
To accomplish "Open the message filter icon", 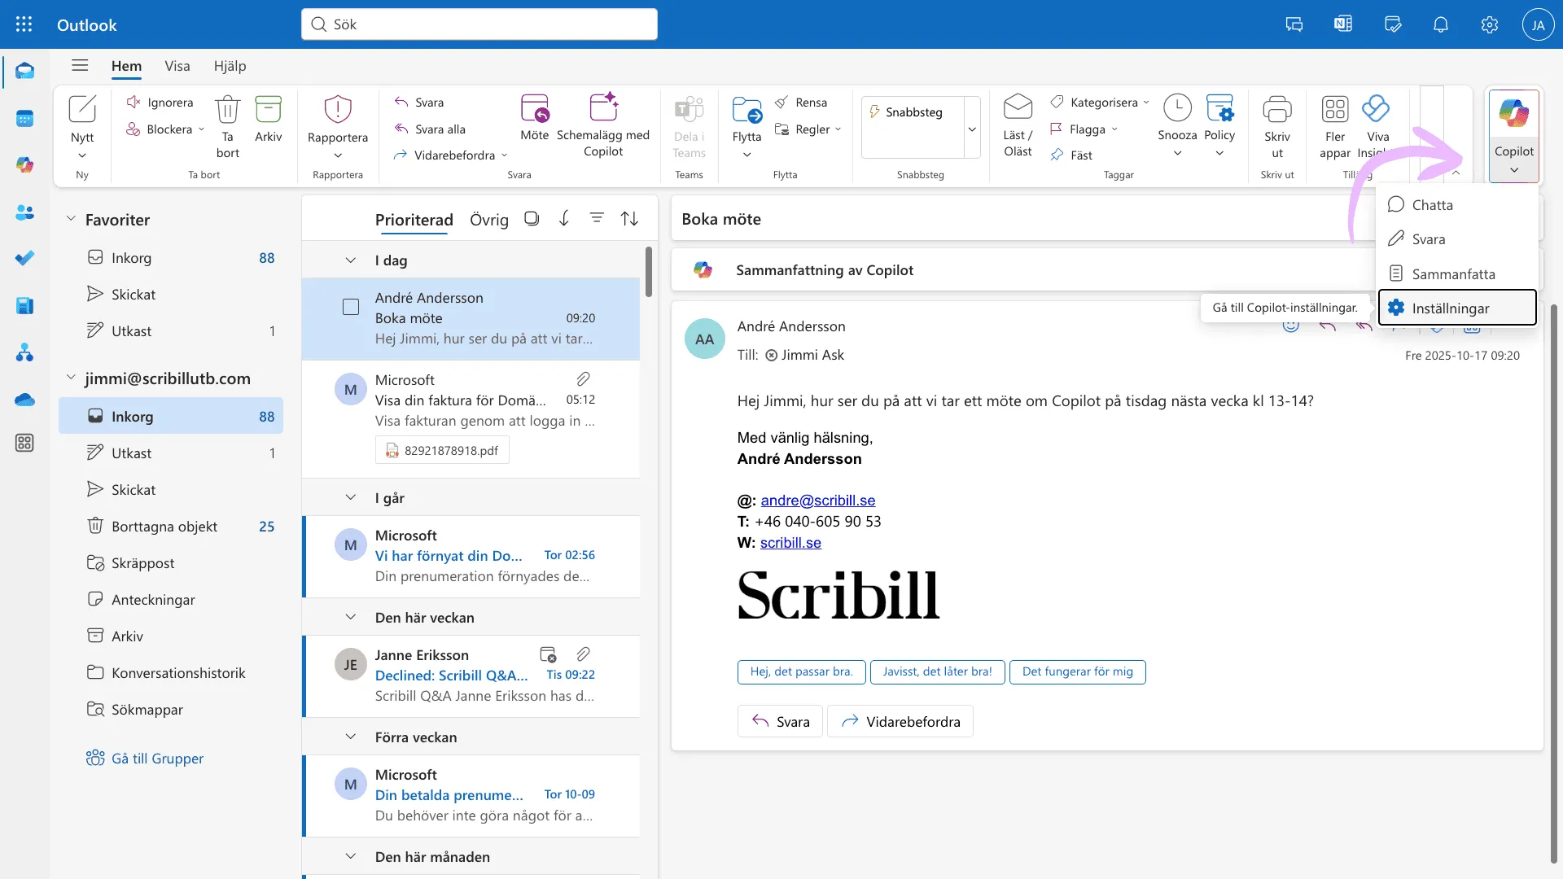I will [x=597, y=219].
